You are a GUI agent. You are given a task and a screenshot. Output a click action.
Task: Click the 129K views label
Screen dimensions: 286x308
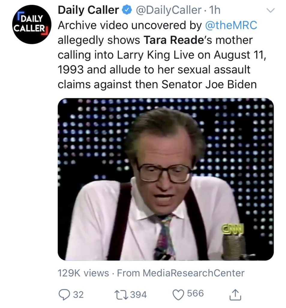83,273
